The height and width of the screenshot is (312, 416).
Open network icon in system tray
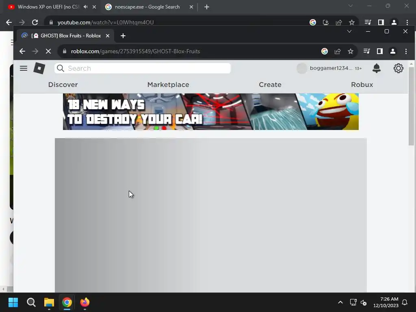click(x=353, y=302)
